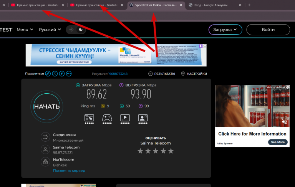
Task: Toggle the light/dark theme switch
Action: coord(76,30)
